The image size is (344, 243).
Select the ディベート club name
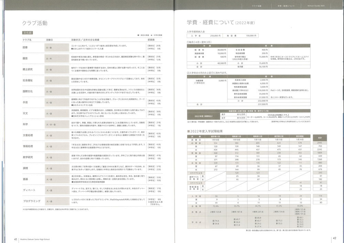29,190
